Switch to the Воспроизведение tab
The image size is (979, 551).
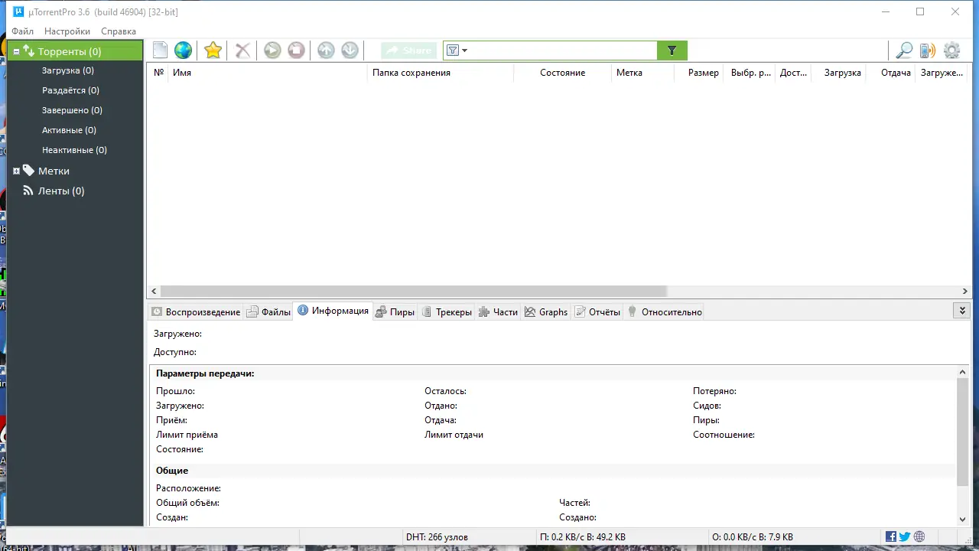click(x=196, y=311)
